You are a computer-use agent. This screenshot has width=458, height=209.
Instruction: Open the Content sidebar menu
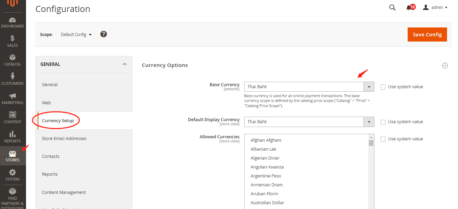coord(13,118)
